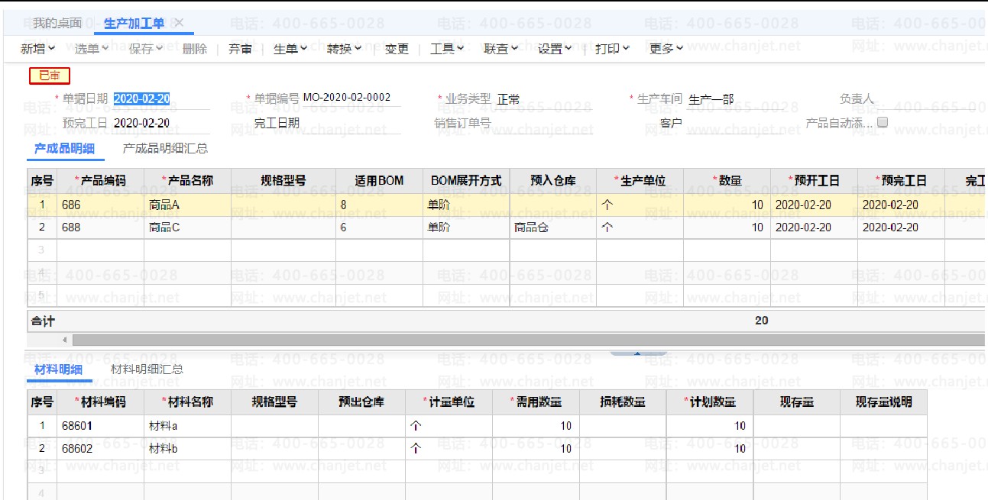Close the 生产加工单 tab
Image resolution: width=988 pixels, height=500 pixels.
click(x=179, y=23)
